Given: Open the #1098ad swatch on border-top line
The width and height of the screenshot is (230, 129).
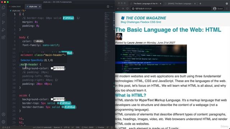Looking at the screenshot, I should (58, 103).
